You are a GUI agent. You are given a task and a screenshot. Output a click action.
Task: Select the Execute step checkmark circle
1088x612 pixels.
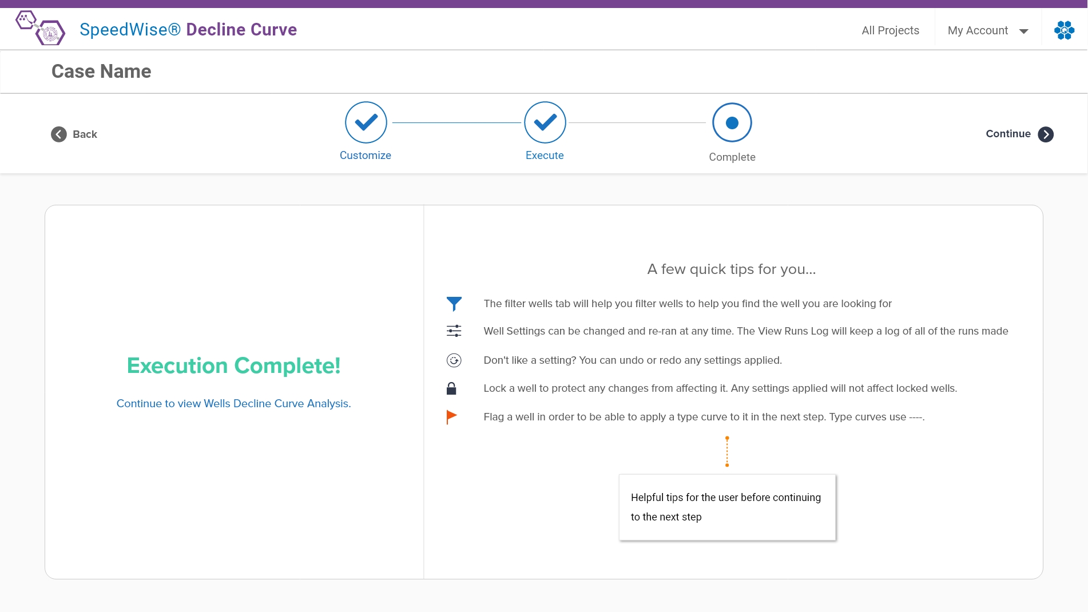pyautogui.click(x=545, y=122)
